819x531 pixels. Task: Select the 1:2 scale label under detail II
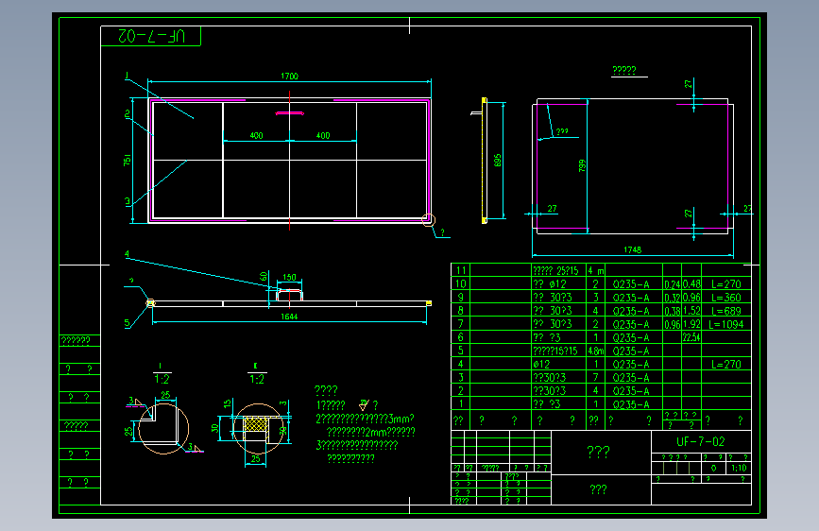[256, 379]
